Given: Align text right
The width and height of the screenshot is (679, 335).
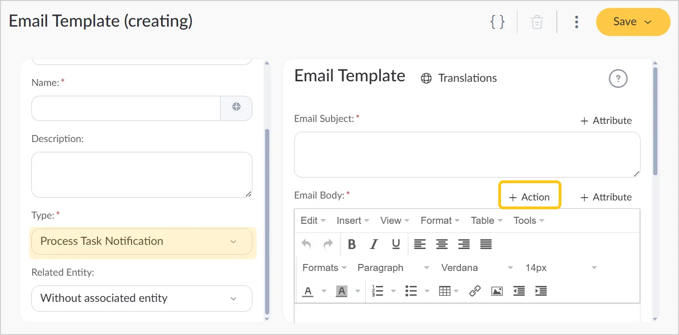Looking at the screenshot, I should tap(464, 244).
